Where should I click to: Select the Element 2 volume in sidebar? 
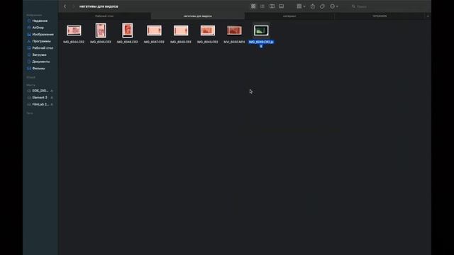tap(40, 98)
